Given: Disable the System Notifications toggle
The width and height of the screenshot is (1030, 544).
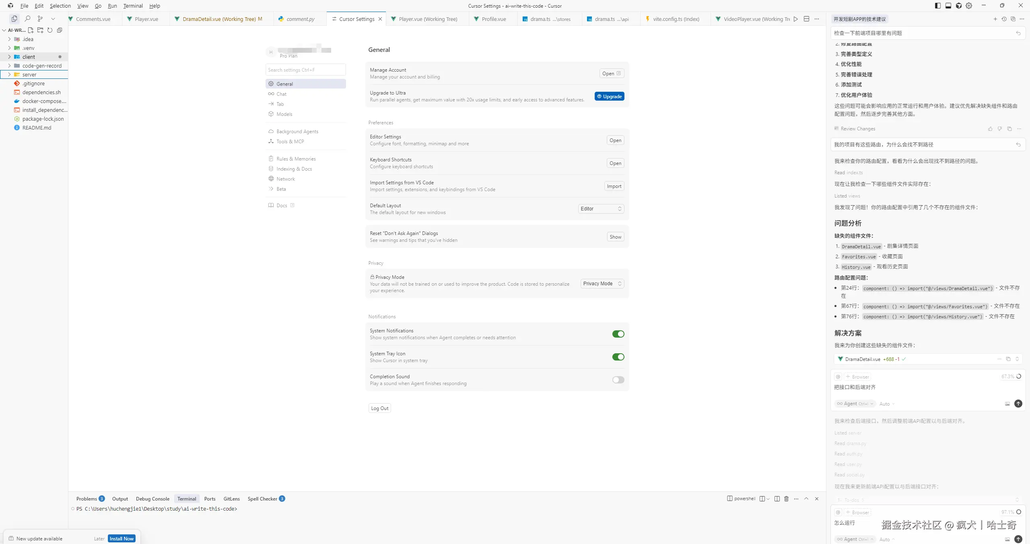Looking at the screenshot, I should pyautogui.click(x=618, y=334).
